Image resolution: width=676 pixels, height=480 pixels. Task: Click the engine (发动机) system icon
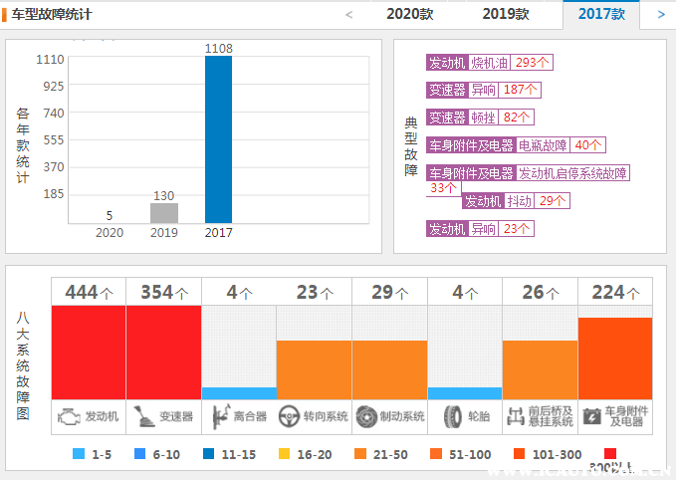pos(69,416)
